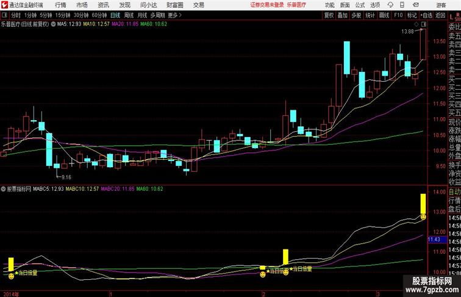Select the 周线 weekly tab

[x=129, y=15]
